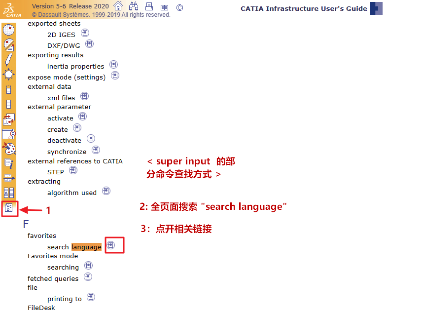The height and width of the screenshot is (313, 424).
Task: Click the page icon beside inertia properties
Action: point(113,63)
